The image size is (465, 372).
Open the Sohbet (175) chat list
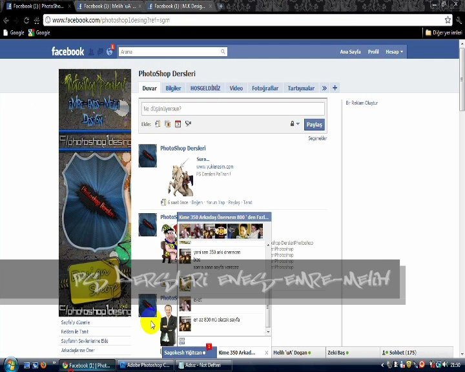[417, 353]
